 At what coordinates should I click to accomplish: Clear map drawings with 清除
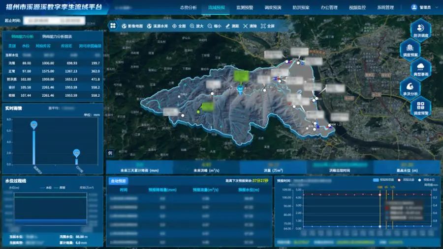(x=250, y=26)
